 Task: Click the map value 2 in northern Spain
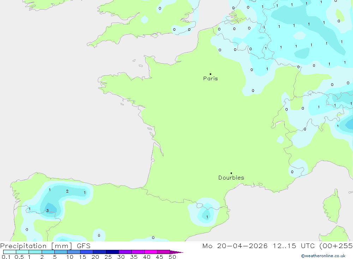coord(67,191)
